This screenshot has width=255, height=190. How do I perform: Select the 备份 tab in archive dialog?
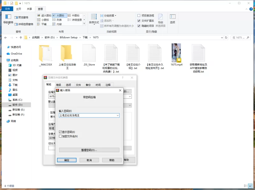[x=88, y=85]
